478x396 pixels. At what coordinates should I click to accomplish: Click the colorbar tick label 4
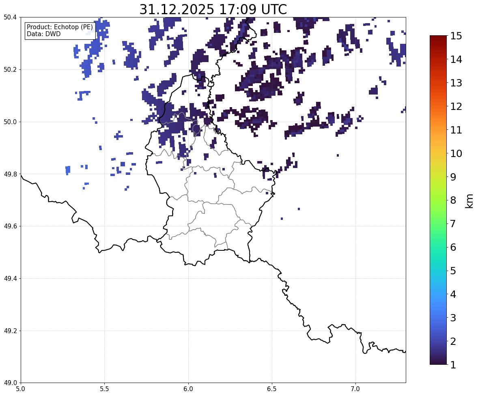(x=453, y=294)
